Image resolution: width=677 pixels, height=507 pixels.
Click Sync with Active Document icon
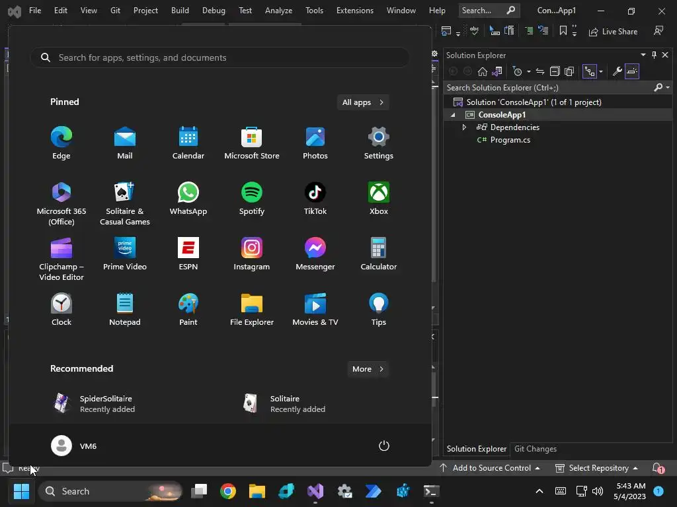pos(539,71)
